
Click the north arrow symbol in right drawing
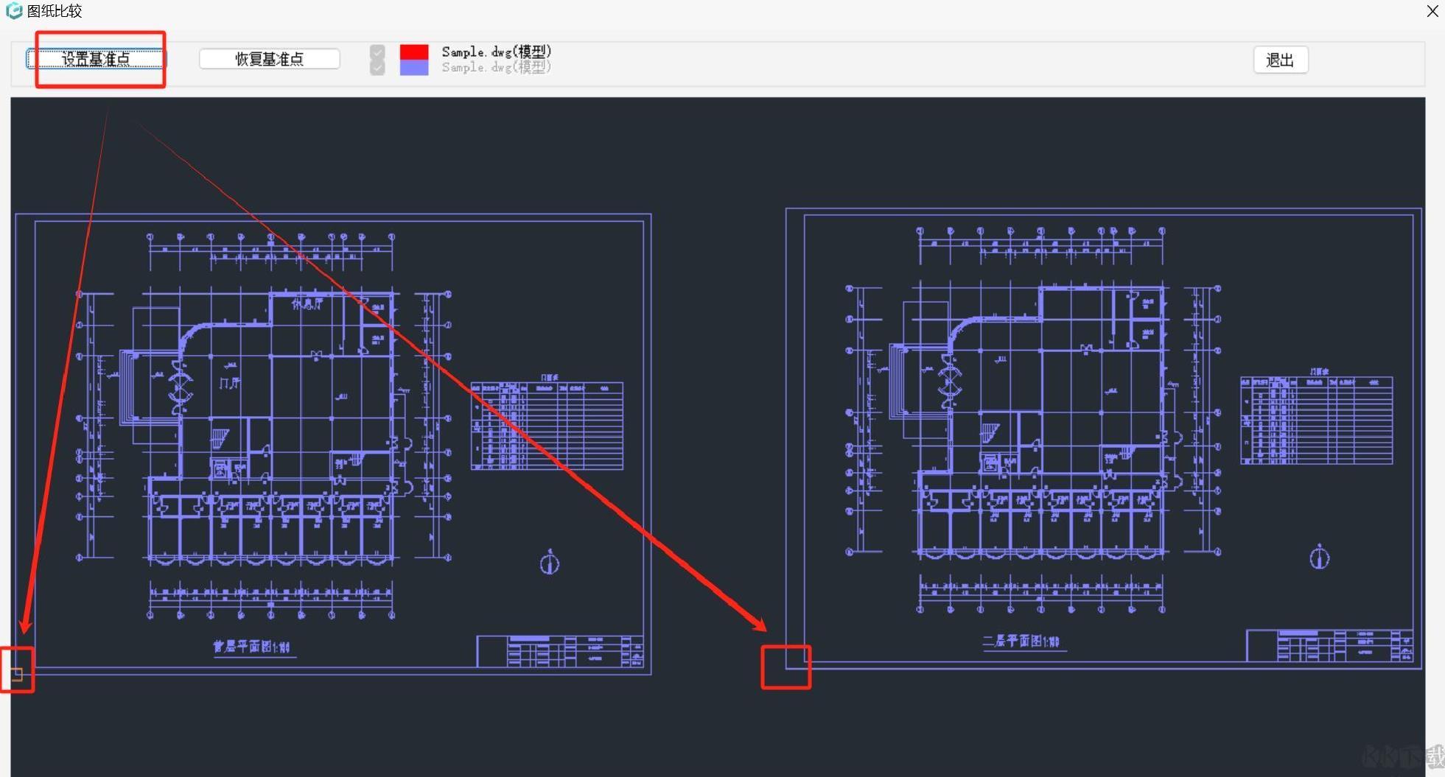click(1319, 557)
